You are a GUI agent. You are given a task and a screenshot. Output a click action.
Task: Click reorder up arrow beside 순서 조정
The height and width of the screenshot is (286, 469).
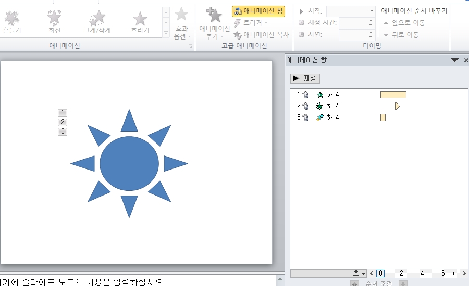pos(355,283)
